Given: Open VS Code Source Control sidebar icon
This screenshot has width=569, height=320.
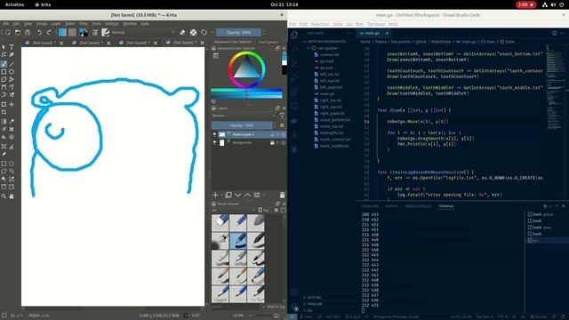Looking at the screenshot, I should click(294, 63).
